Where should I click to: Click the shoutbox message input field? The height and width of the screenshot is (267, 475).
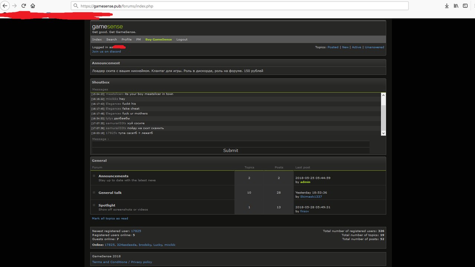click(x=230, y=144)
